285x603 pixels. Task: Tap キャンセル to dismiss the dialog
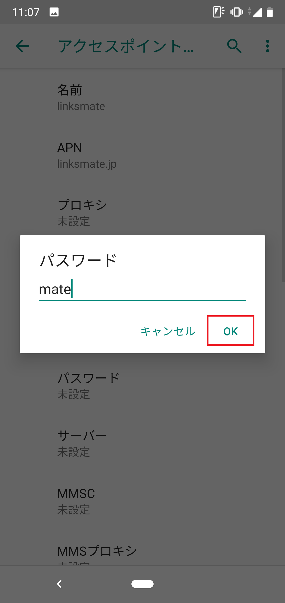point(168,331)
